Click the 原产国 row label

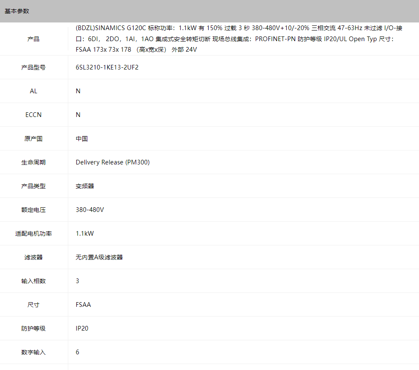click(34, 139)
